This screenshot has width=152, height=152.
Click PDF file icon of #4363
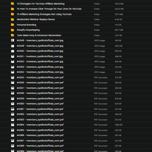coord(13,119)
